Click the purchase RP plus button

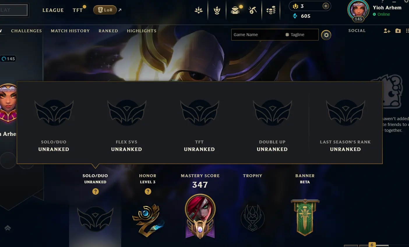326,6
